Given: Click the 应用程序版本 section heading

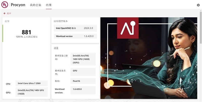Looking at the screenshot, I should coord(61,21).
